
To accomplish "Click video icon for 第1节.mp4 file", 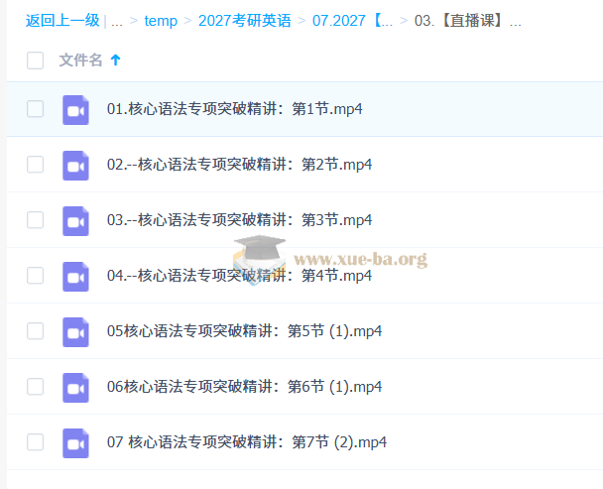I will pos(75,109).
